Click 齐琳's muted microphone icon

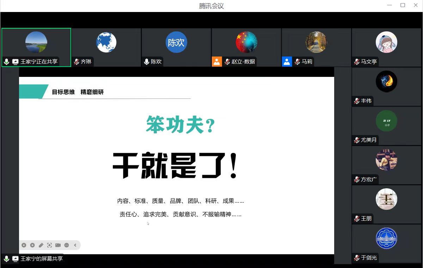76,62
